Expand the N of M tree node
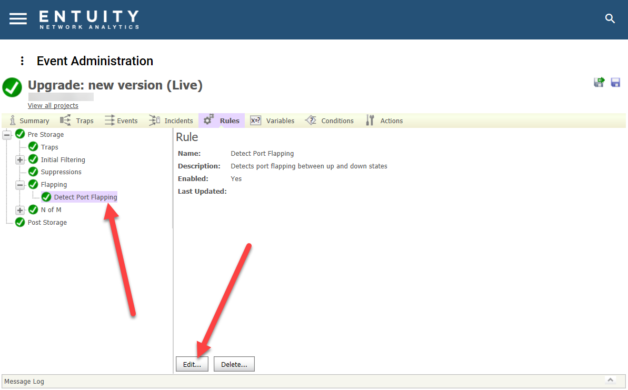The height and width of the screenshot is (390, 628). 19,210
